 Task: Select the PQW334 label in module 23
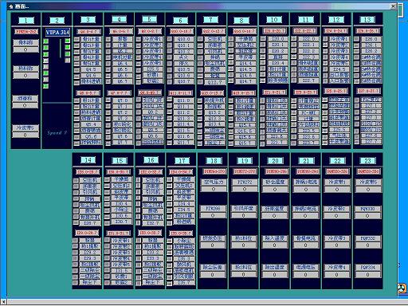coord(368,267)
